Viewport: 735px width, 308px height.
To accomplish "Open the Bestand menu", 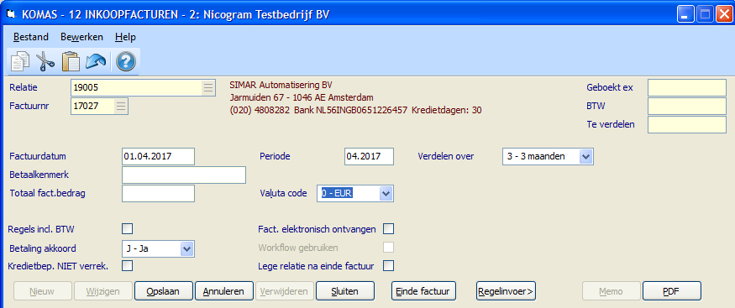I will click(x=30, y=37).
